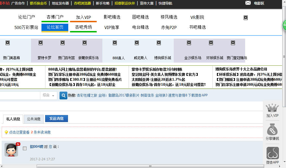This screenshot has height=168, width=286.
Task: Click the vertical scrollbar thumb
Action: pos(284,56)
